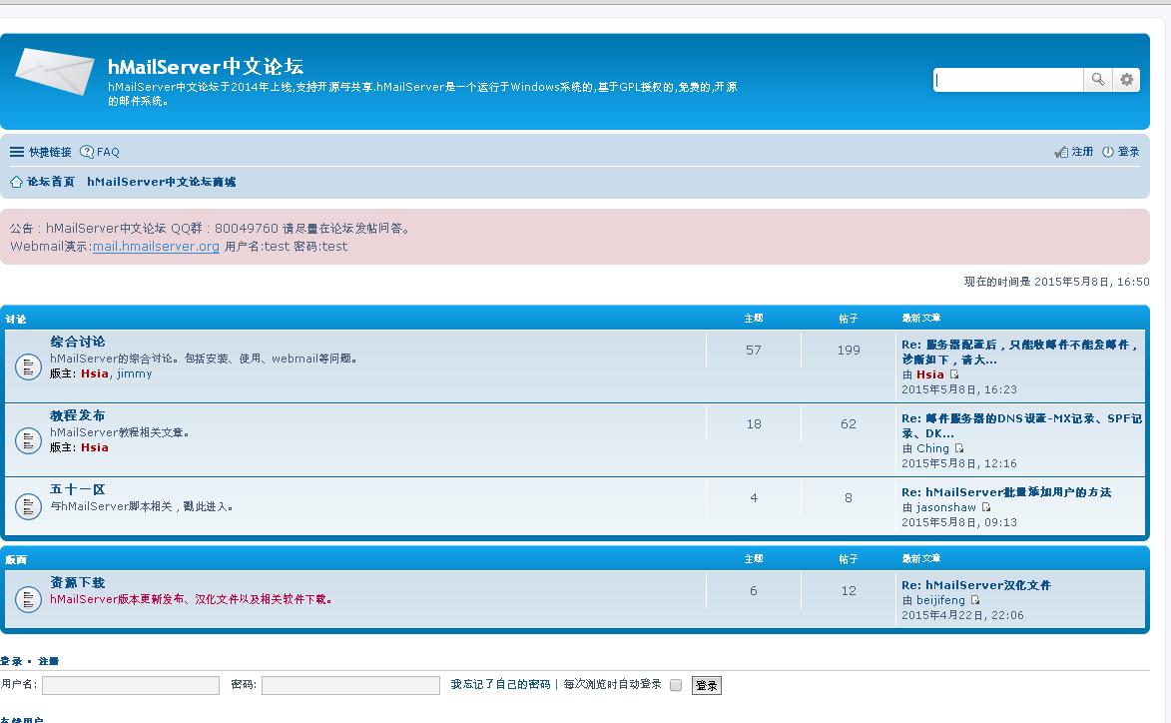This screenshot has height=723, width=1171.
Task: Submit the login form with 登录 button
Action: click(707, 686)
